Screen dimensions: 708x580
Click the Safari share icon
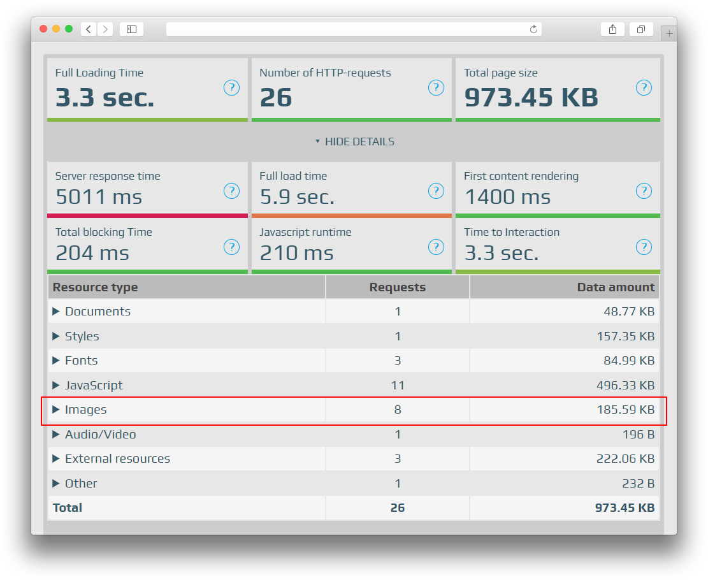click(612, 29)
